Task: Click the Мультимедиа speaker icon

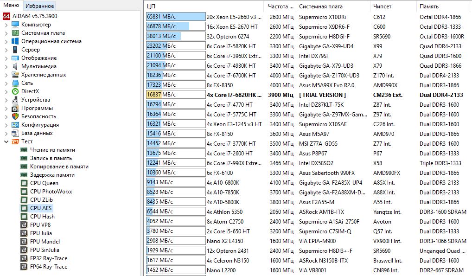Action: pyautogui.click(x=15, y=66)
